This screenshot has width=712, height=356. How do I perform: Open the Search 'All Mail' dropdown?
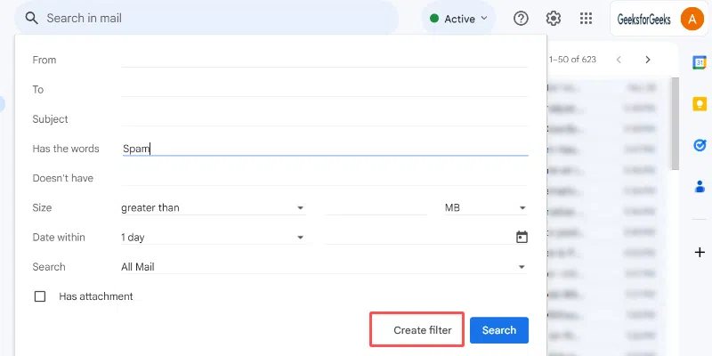(324, 267)
